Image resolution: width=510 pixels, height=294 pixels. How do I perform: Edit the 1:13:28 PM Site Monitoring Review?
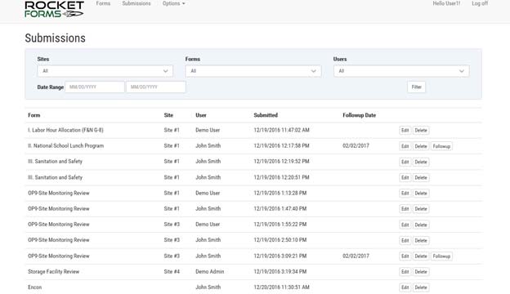click(x=405, y=194)
